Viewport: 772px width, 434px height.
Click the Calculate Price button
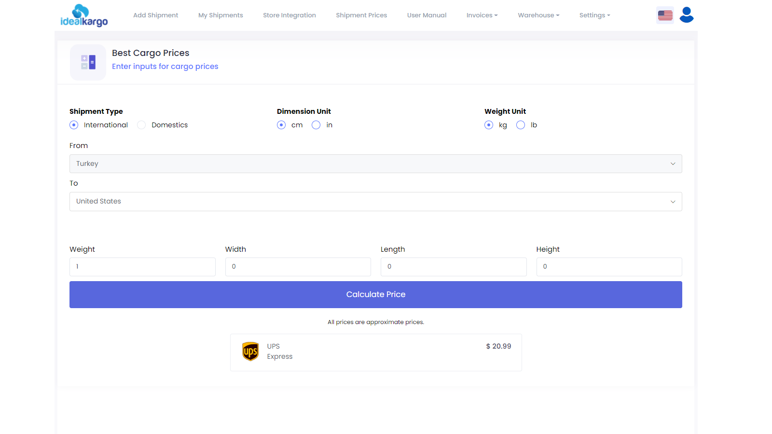[x=376, y=295]
